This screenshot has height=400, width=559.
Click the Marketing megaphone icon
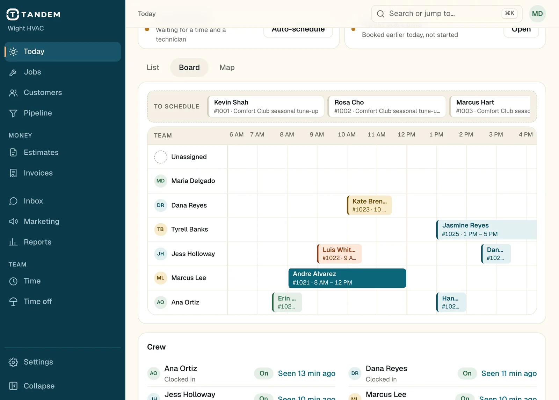[x=13, y=222]
